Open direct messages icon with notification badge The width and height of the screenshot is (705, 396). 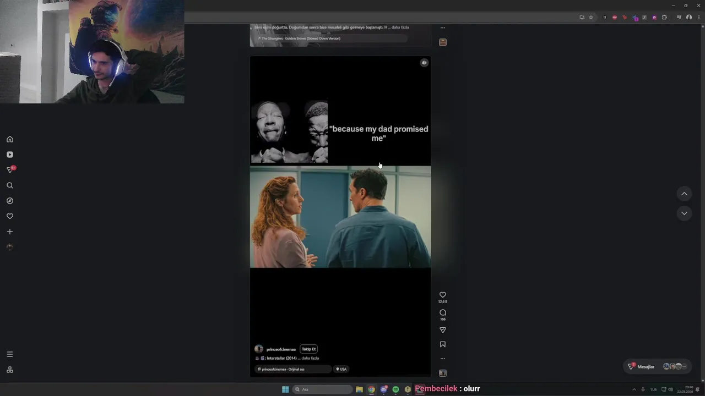10,170
